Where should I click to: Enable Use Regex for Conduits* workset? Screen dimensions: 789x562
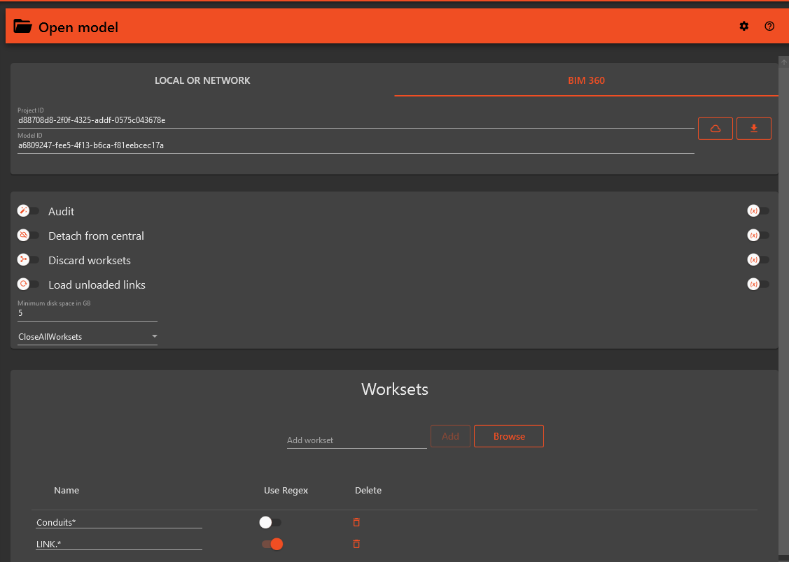click(x=270, y=522)
